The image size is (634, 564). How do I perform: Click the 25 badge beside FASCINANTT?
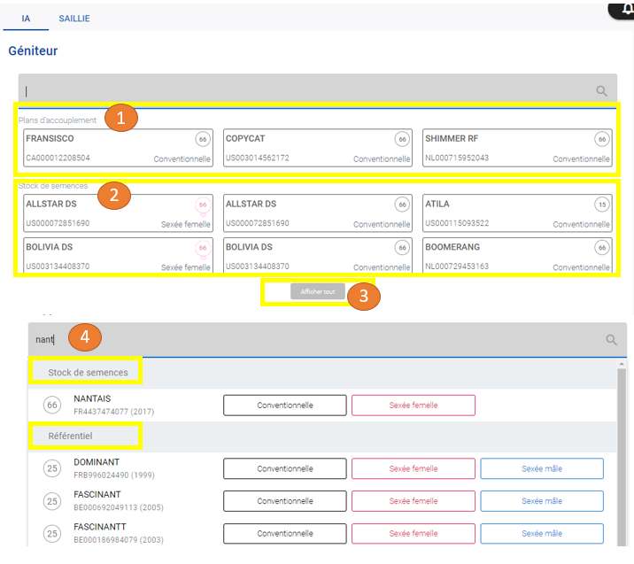click(x=52, y=533)
